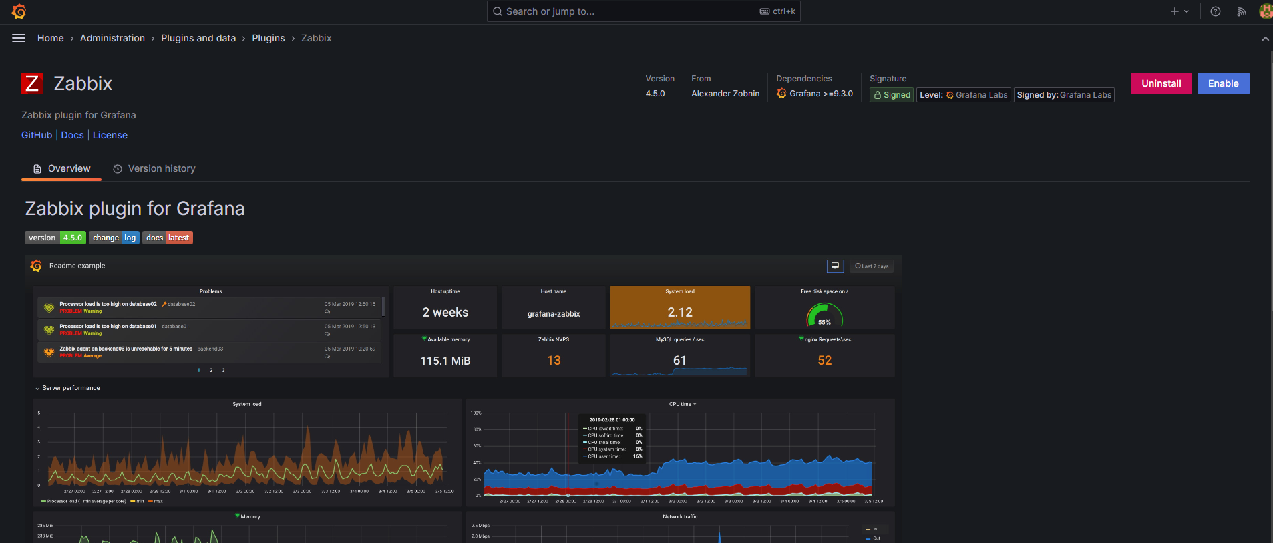
Task: Click the grafana-zabbix host name value
Action: tap(554, 314)
